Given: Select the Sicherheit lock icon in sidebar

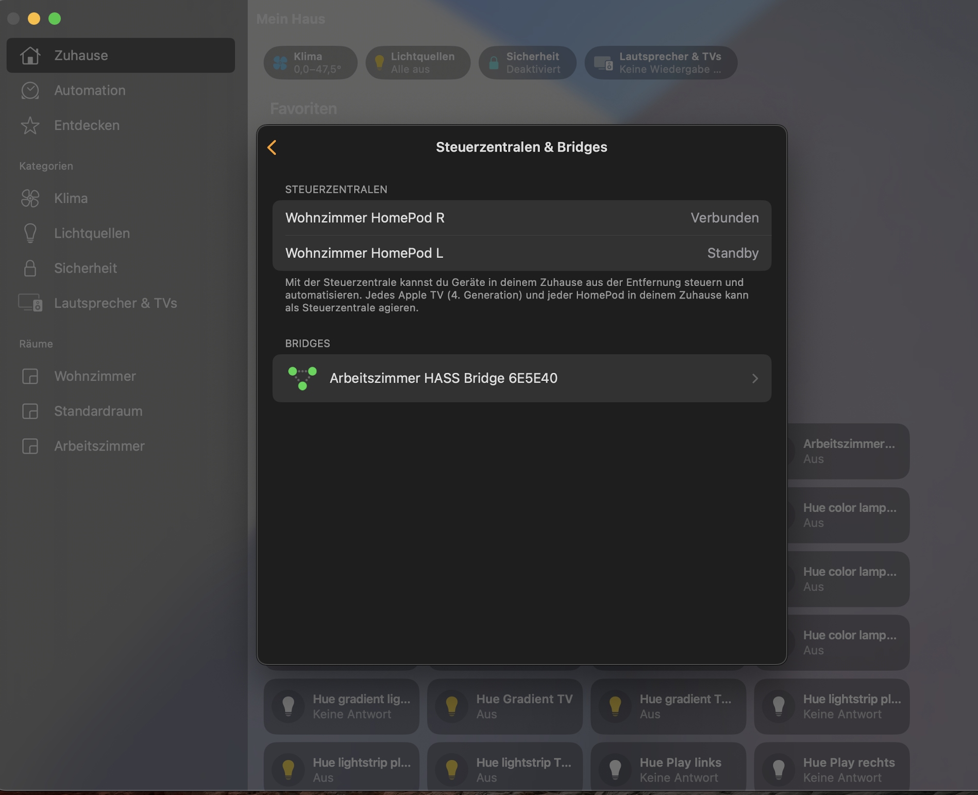Looking at the screenshot, I should click(30, 268).
